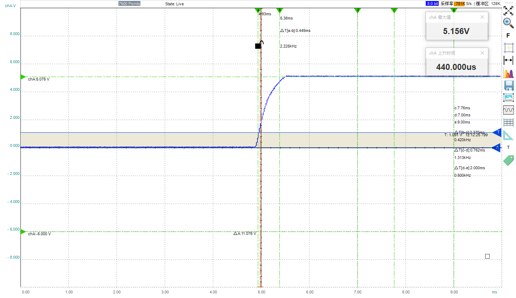This screenshot has width=516, height=298.
Task: Click the chA:-6.000 V cursor label
Action: point(39,234)
